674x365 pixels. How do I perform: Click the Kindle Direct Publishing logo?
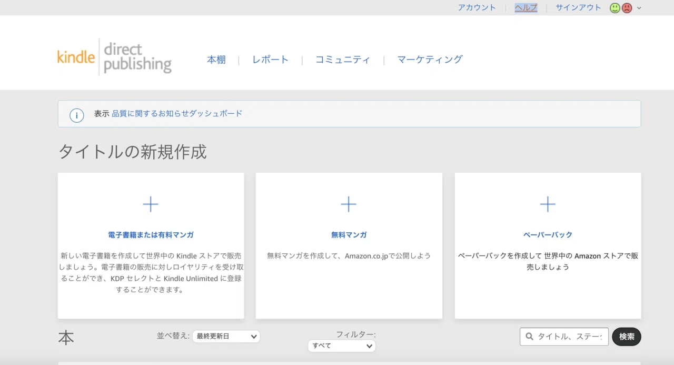click(114, 57)
